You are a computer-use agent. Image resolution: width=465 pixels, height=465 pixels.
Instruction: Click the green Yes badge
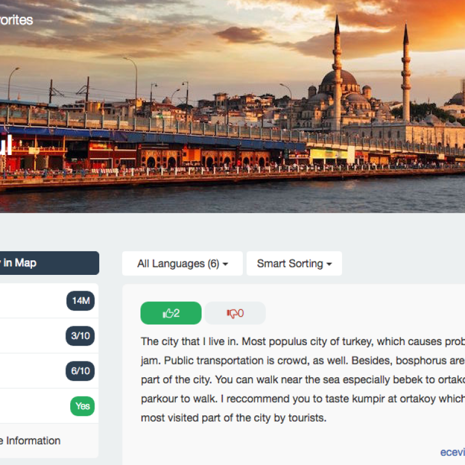82,406
